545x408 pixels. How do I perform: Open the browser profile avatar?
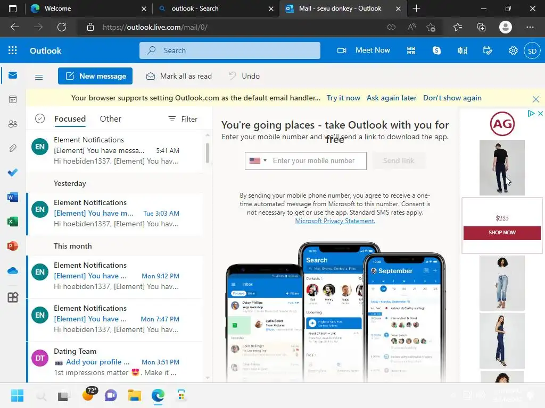506,27
